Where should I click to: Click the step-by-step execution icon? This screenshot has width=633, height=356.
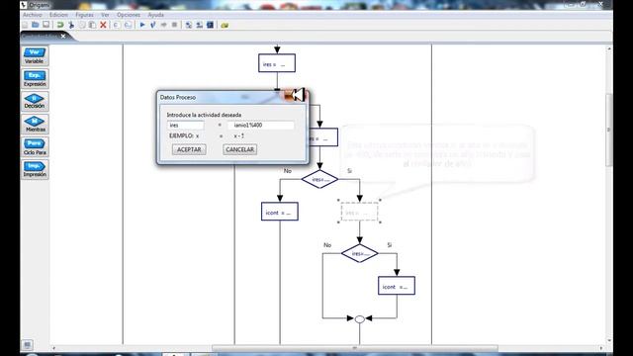(153, 25)
